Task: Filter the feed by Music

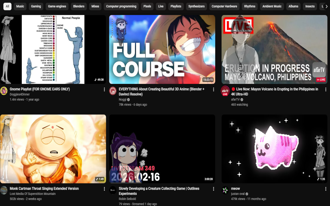Action: pos(20,6)
